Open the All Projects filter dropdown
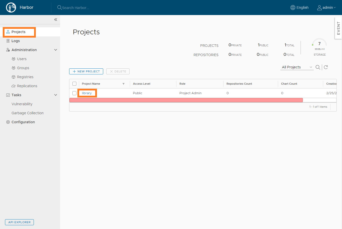342x229 pixels. [x=297, y=67]
